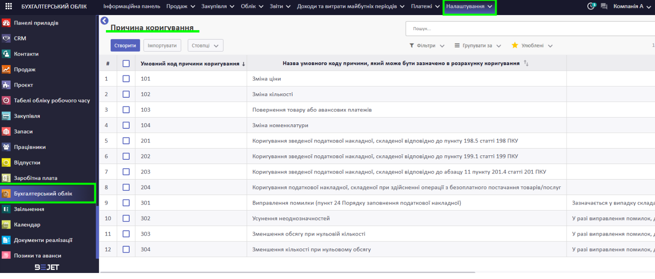
Task: Check the box for row 301
Action: coord(126,203)
